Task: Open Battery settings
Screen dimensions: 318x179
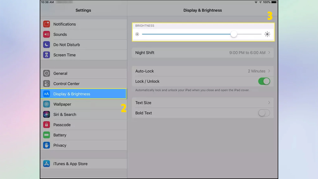Action: 83,135
